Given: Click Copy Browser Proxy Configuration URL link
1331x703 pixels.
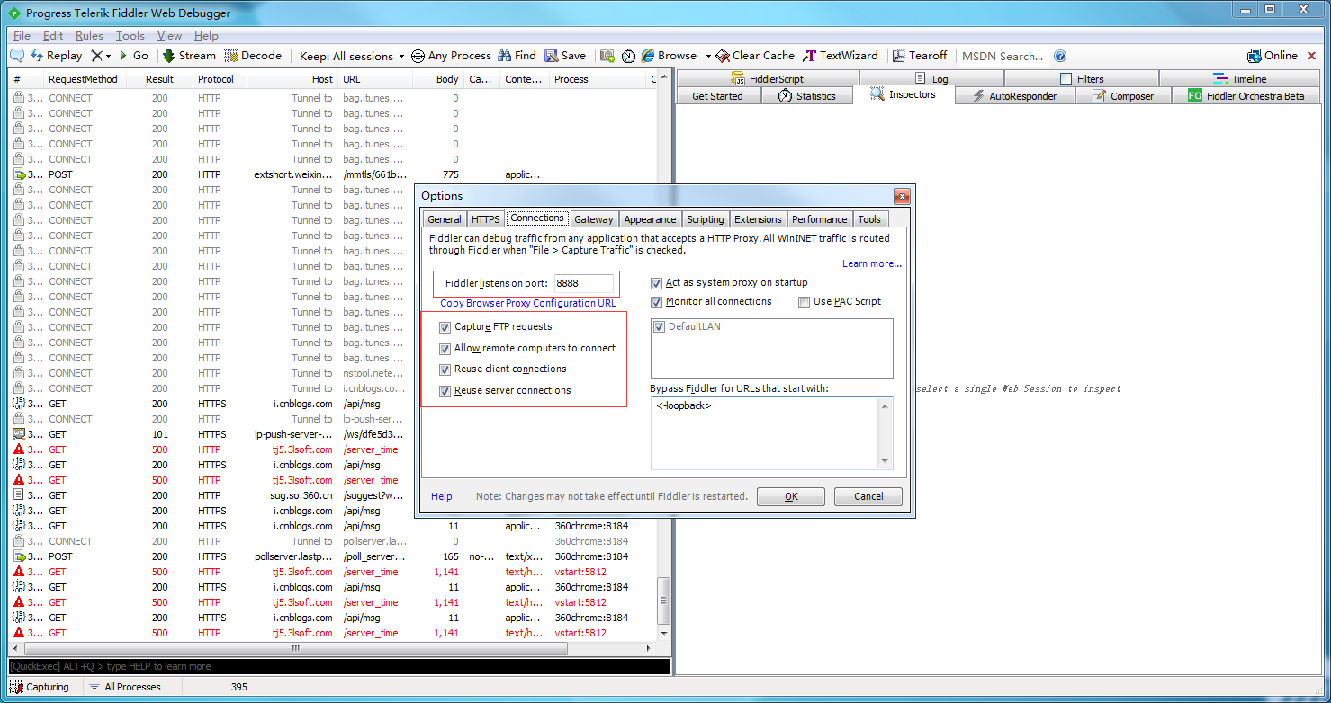Looking at the screenshot, I should pos(528,304).
